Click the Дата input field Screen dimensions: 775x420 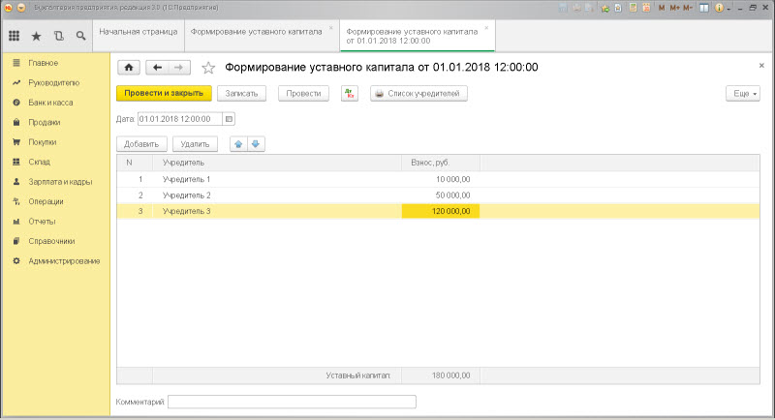180,119
